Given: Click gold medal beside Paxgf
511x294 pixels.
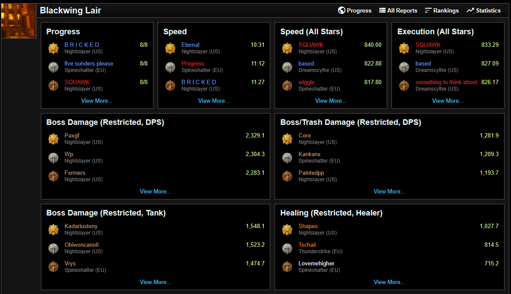Looking at the screenshot, I should [53, 139].
